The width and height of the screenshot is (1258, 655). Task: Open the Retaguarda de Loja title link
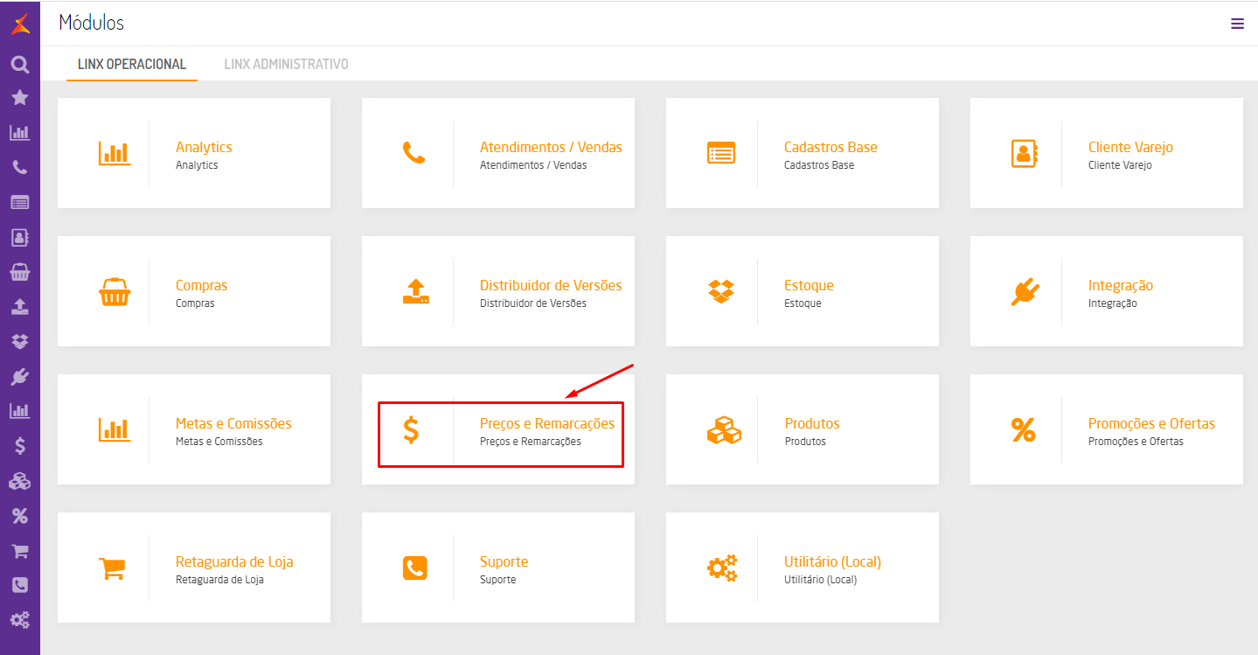tap(234, 561)
